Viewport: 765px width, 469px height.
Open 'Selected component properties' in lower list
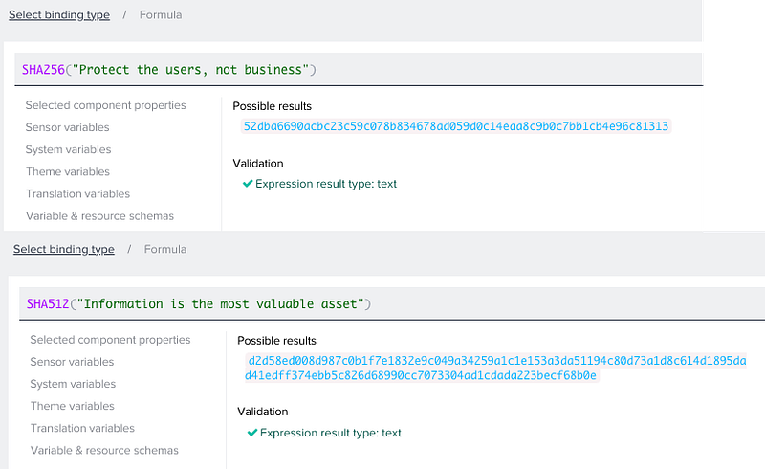(110, 340)
